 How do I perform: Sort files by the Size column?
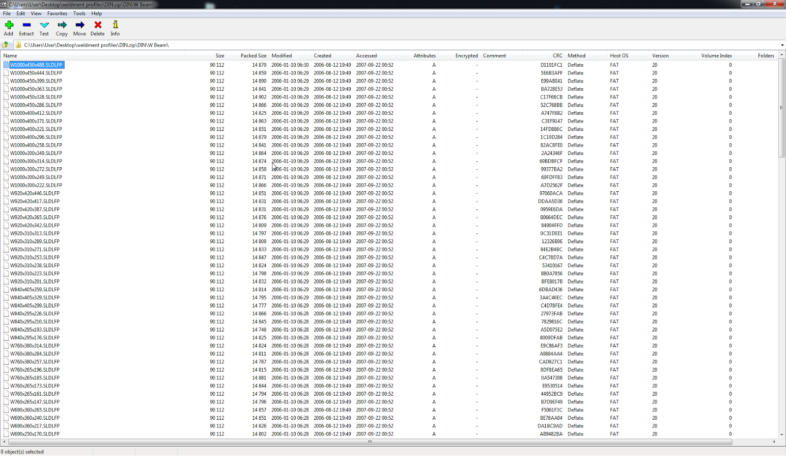tap(220, 55)
